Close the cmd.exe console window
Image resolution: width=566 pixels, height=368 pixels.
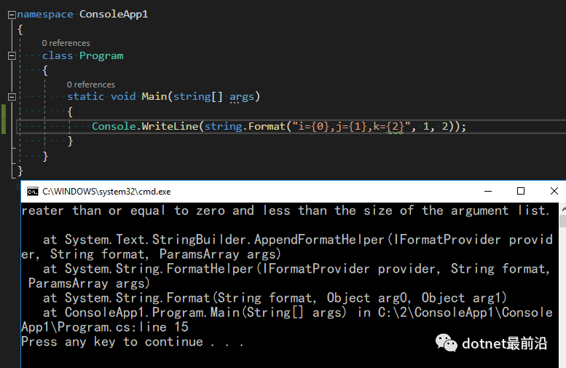554,192
